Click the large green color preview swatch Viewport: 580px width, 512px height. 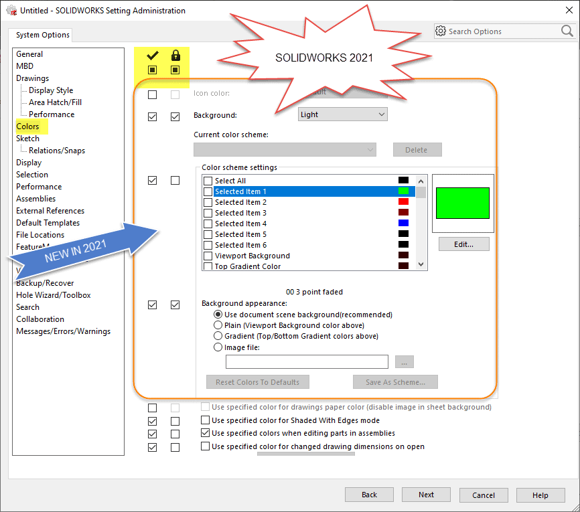(x=463, y=203)
